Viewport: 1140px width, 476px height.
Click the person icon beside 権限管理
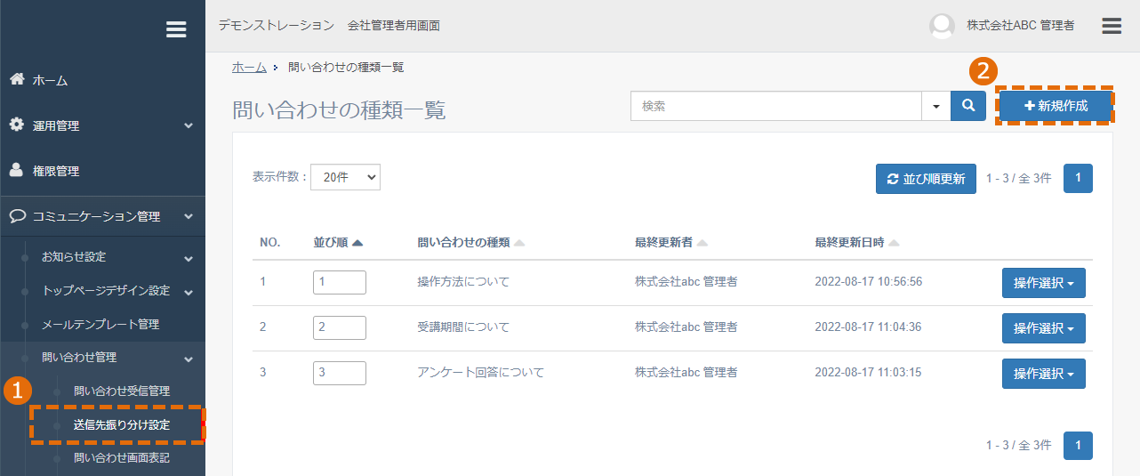(x=17, y=170)
